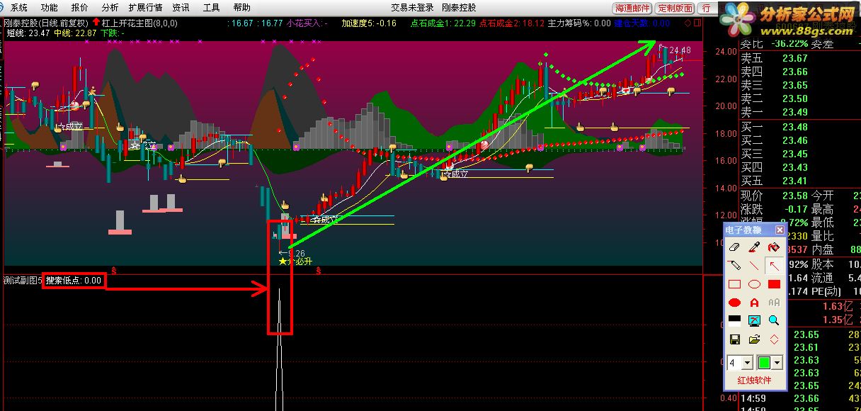Open the green color dropdown arrow

point(778,363)
